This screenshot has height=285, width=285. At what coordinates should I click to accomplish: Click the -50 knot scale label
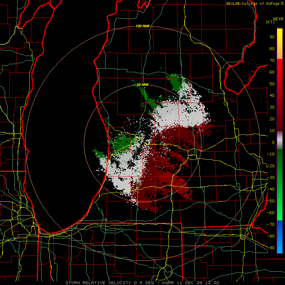tap(271, 201)
